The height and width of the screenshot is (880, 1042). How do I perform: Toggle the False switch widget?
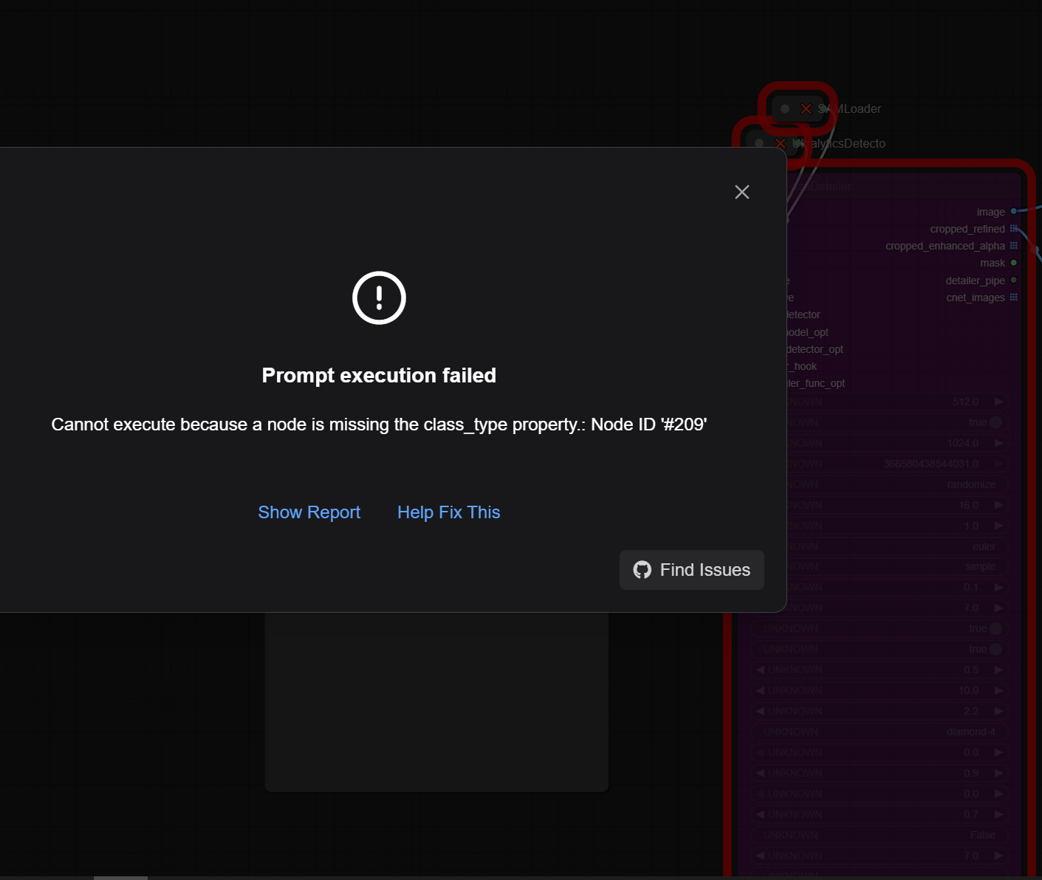tap(880, 836)
